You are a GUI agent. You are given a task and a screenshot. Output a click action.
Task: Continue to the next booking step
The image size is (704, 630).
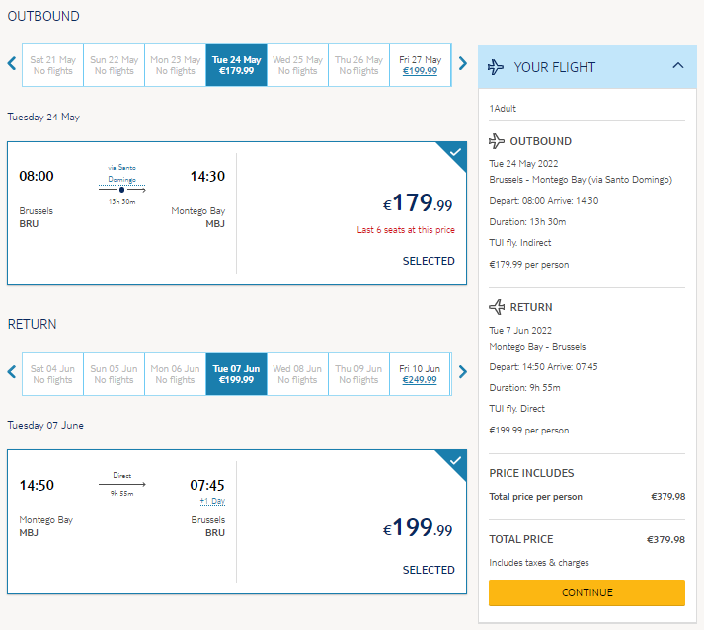(x=587, y=592)
